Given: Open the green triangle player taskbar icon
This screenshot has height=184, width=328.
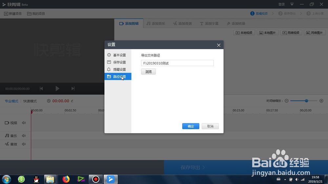Looking at the screenshot, I should pyautogui.click(x=81, y=179).
